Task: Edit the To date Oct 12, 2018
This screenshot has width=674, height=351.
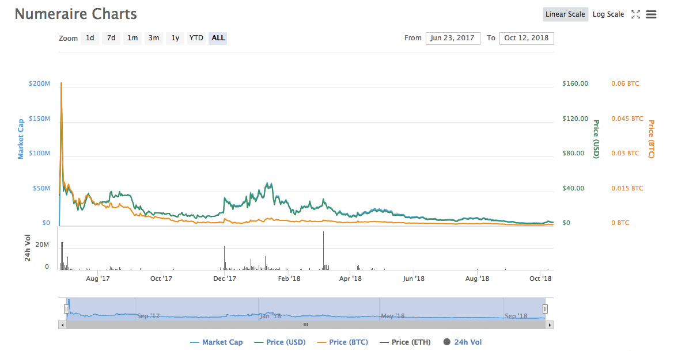Action: pyautogui.click(x=527, y=38)
